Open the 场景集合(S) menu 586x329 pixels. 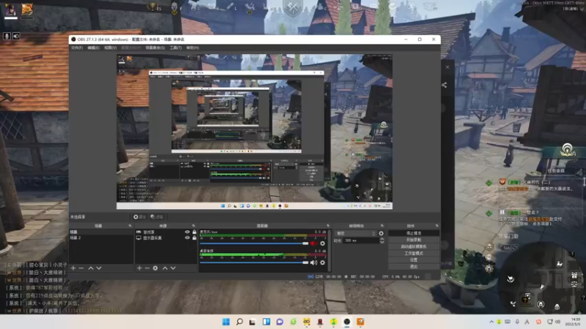tap(155, 48)
